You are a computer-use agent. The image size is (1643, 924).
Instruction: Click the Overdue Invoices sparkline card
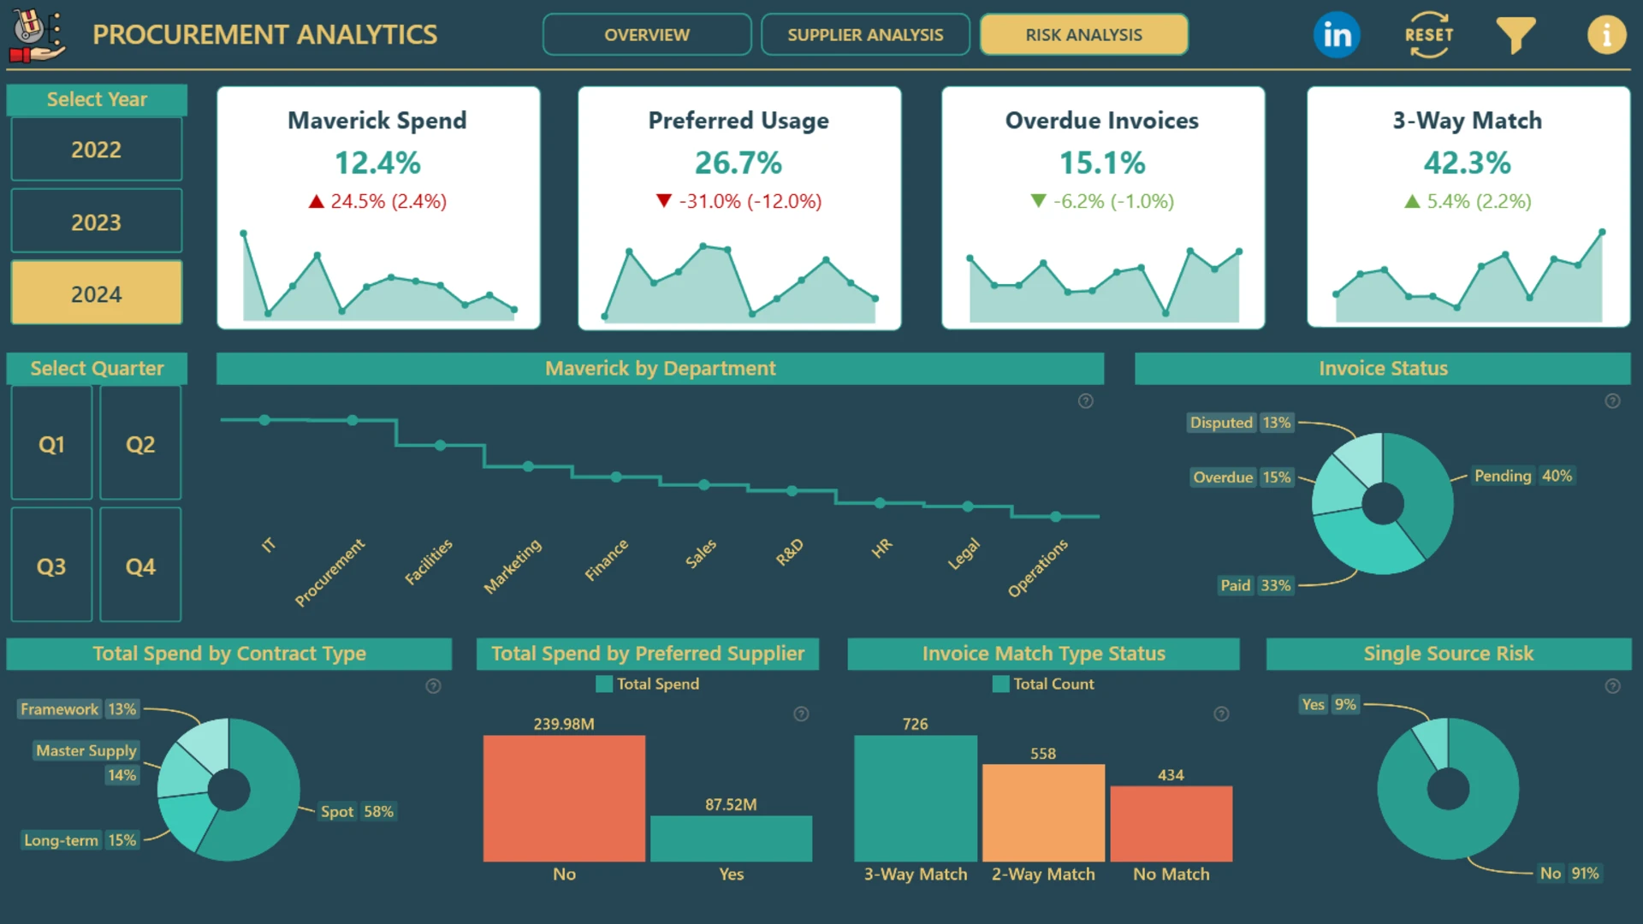1103,208
